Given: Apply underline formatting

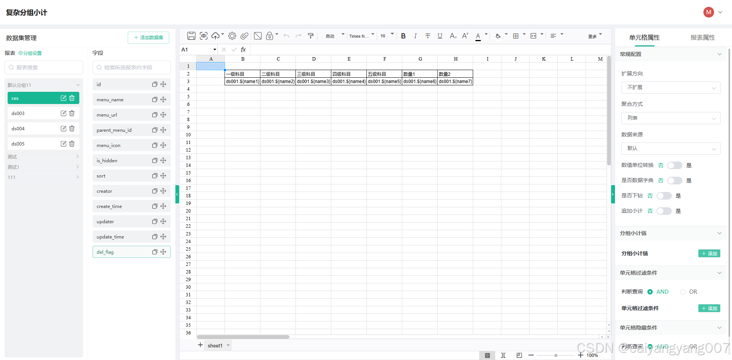Looking at the screenshot, I should [440, 36].
